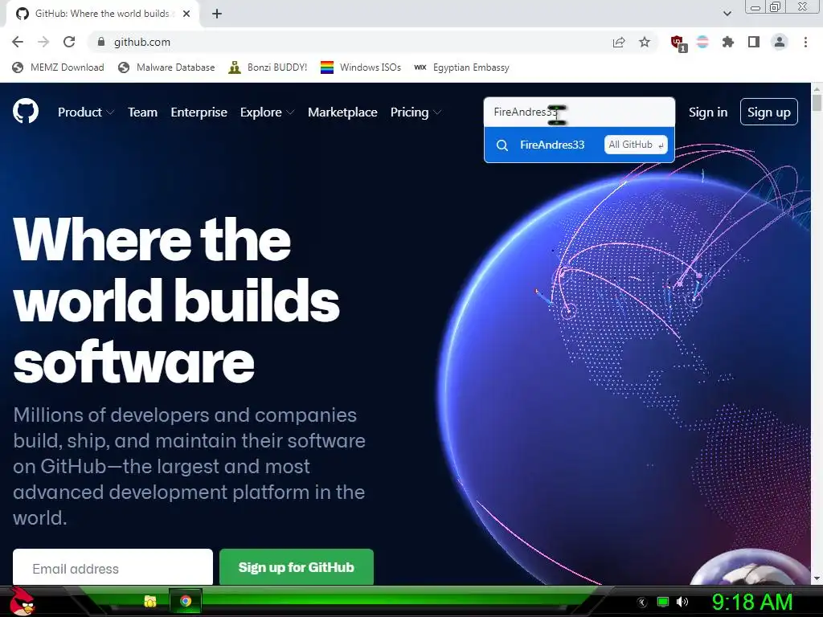Open the Extensions puzzle piece menu
Viewport: 823px width, 617px height.
coord(728,42)
